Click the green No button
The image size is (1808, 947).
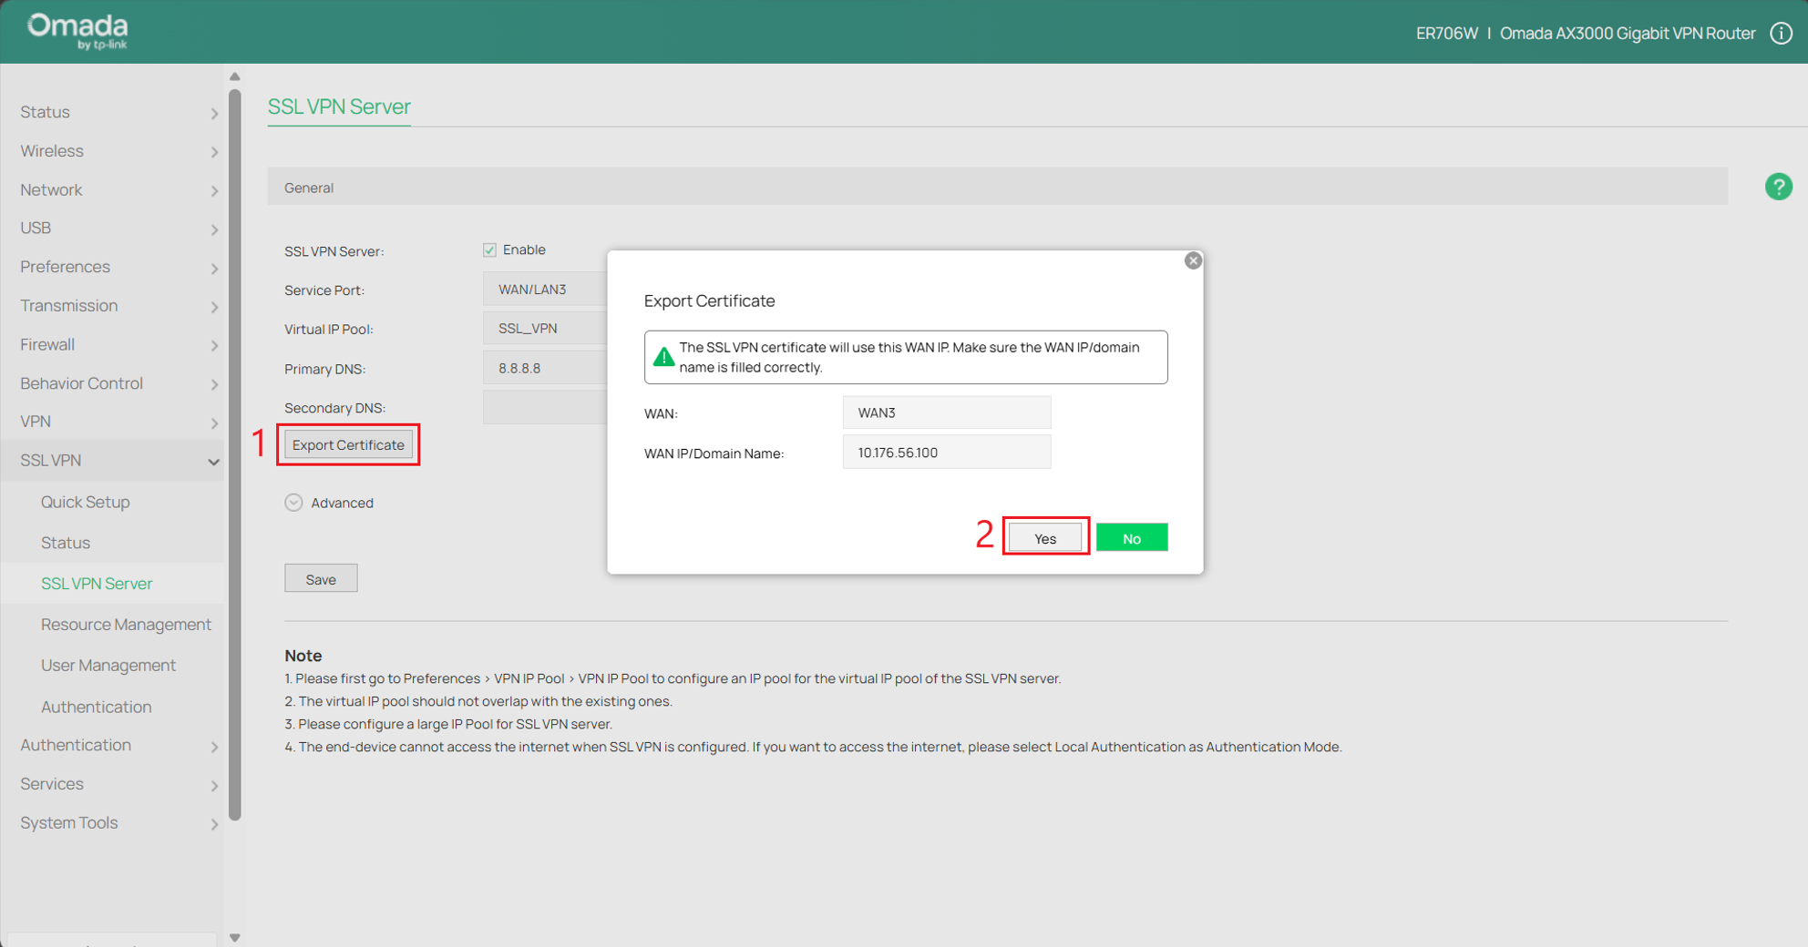tap(1132, 538)
